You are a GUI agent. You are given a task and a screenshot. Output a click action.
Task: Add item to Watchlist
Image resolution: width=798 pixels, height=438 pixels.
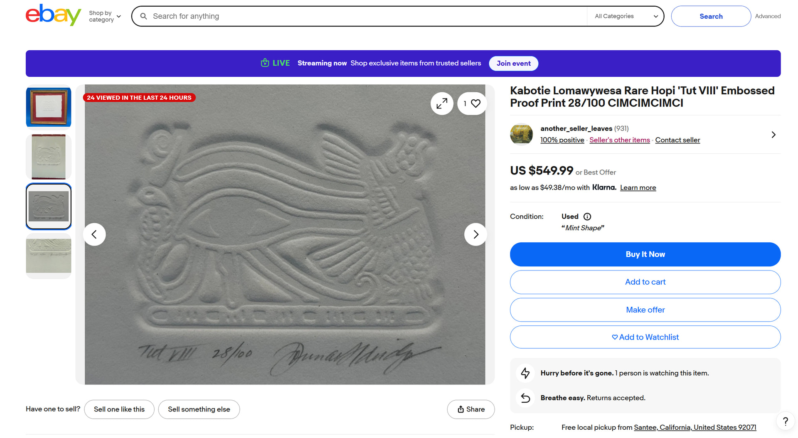click(x=645, y=337)
